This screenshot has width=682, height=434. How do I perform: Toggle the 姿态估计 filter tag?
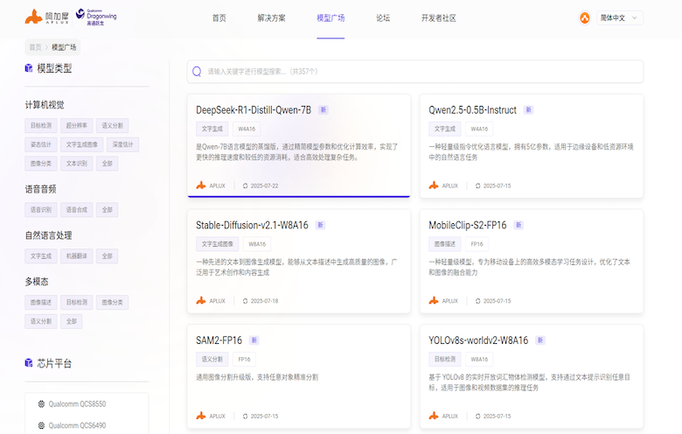pyautogui.click(x=41, y=144)
